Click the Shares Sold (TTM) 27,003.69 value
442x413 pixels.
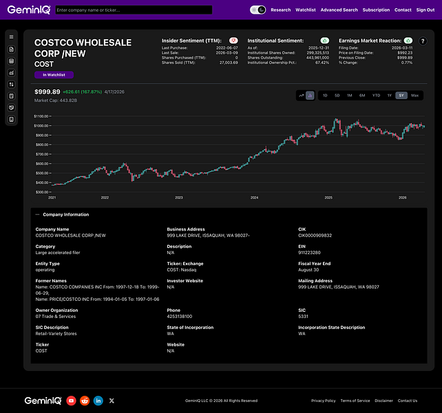(x=229, y=63)
